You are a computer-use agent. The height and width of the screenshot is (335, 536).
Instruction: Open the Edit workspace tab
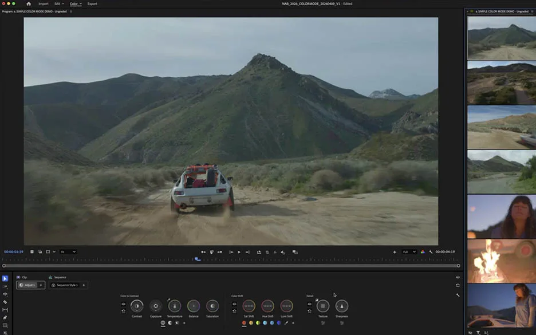tap(57, 4)
